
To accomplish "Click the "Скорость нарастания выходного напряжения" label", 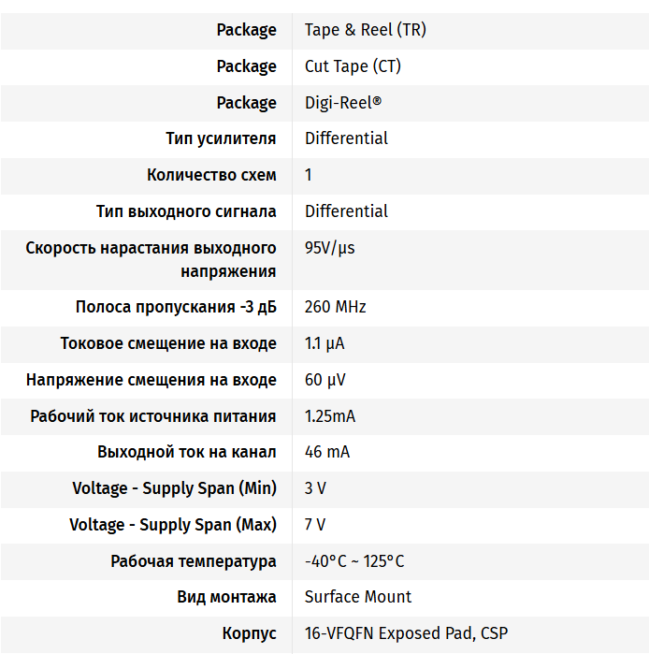I will 151,259.
